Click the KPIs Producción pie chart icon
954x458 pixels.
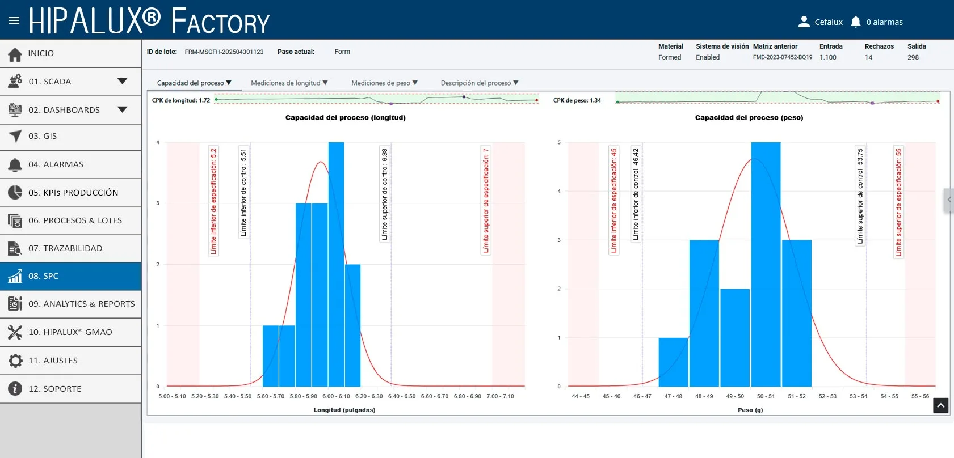click(15, 192)
